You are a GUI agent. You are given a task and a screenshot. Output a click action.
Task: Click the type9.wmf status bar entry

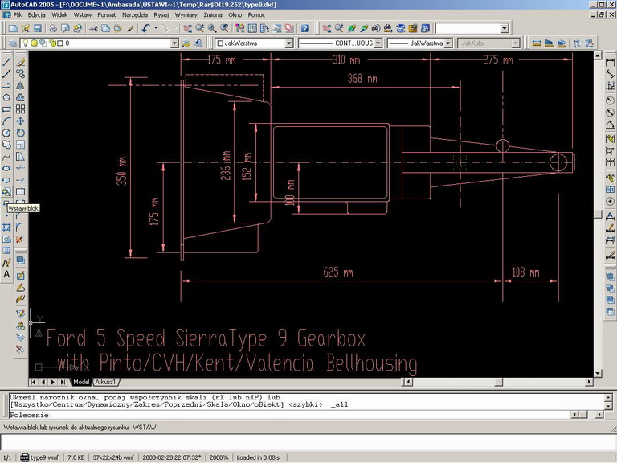pos(39,457)
